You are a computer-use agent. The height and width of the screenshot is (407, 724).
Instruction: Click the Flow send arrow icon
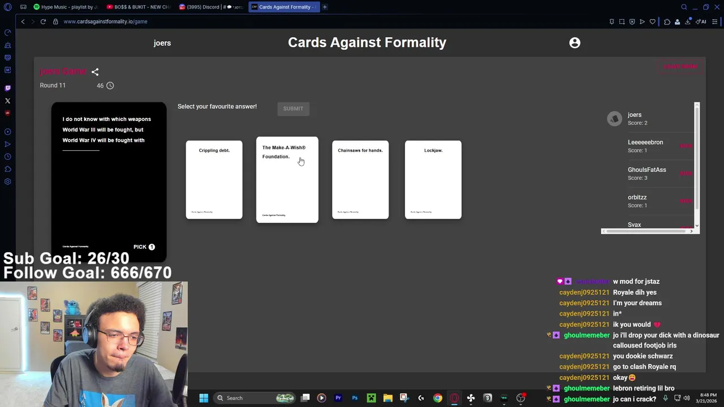642,21
